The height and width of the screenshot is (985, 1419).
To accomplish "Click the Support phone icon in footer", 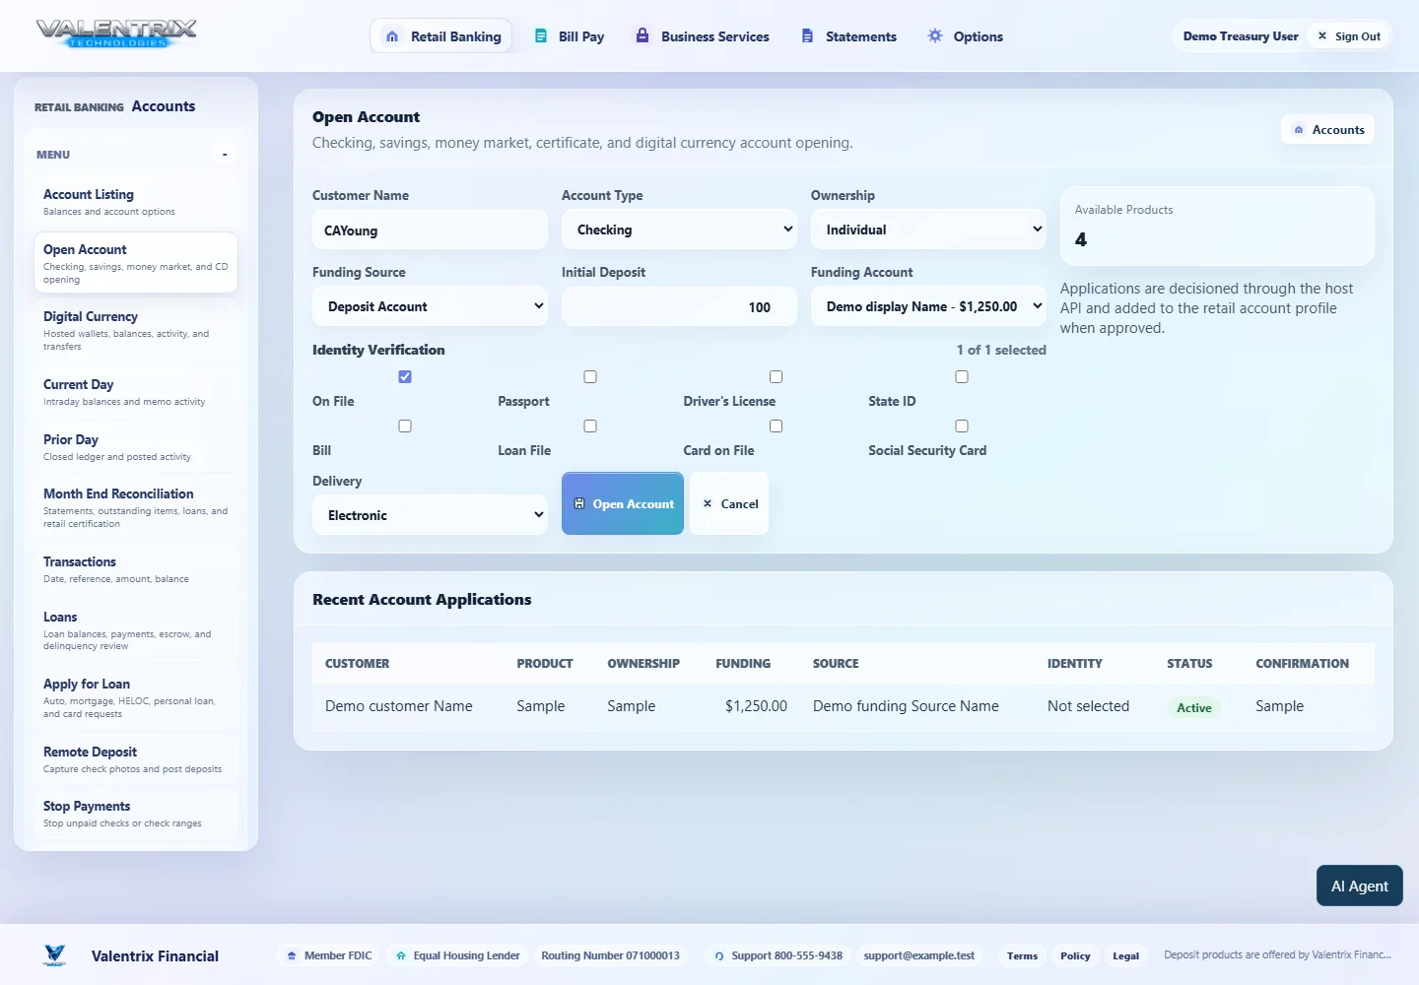I will click(x=719, y=955).
